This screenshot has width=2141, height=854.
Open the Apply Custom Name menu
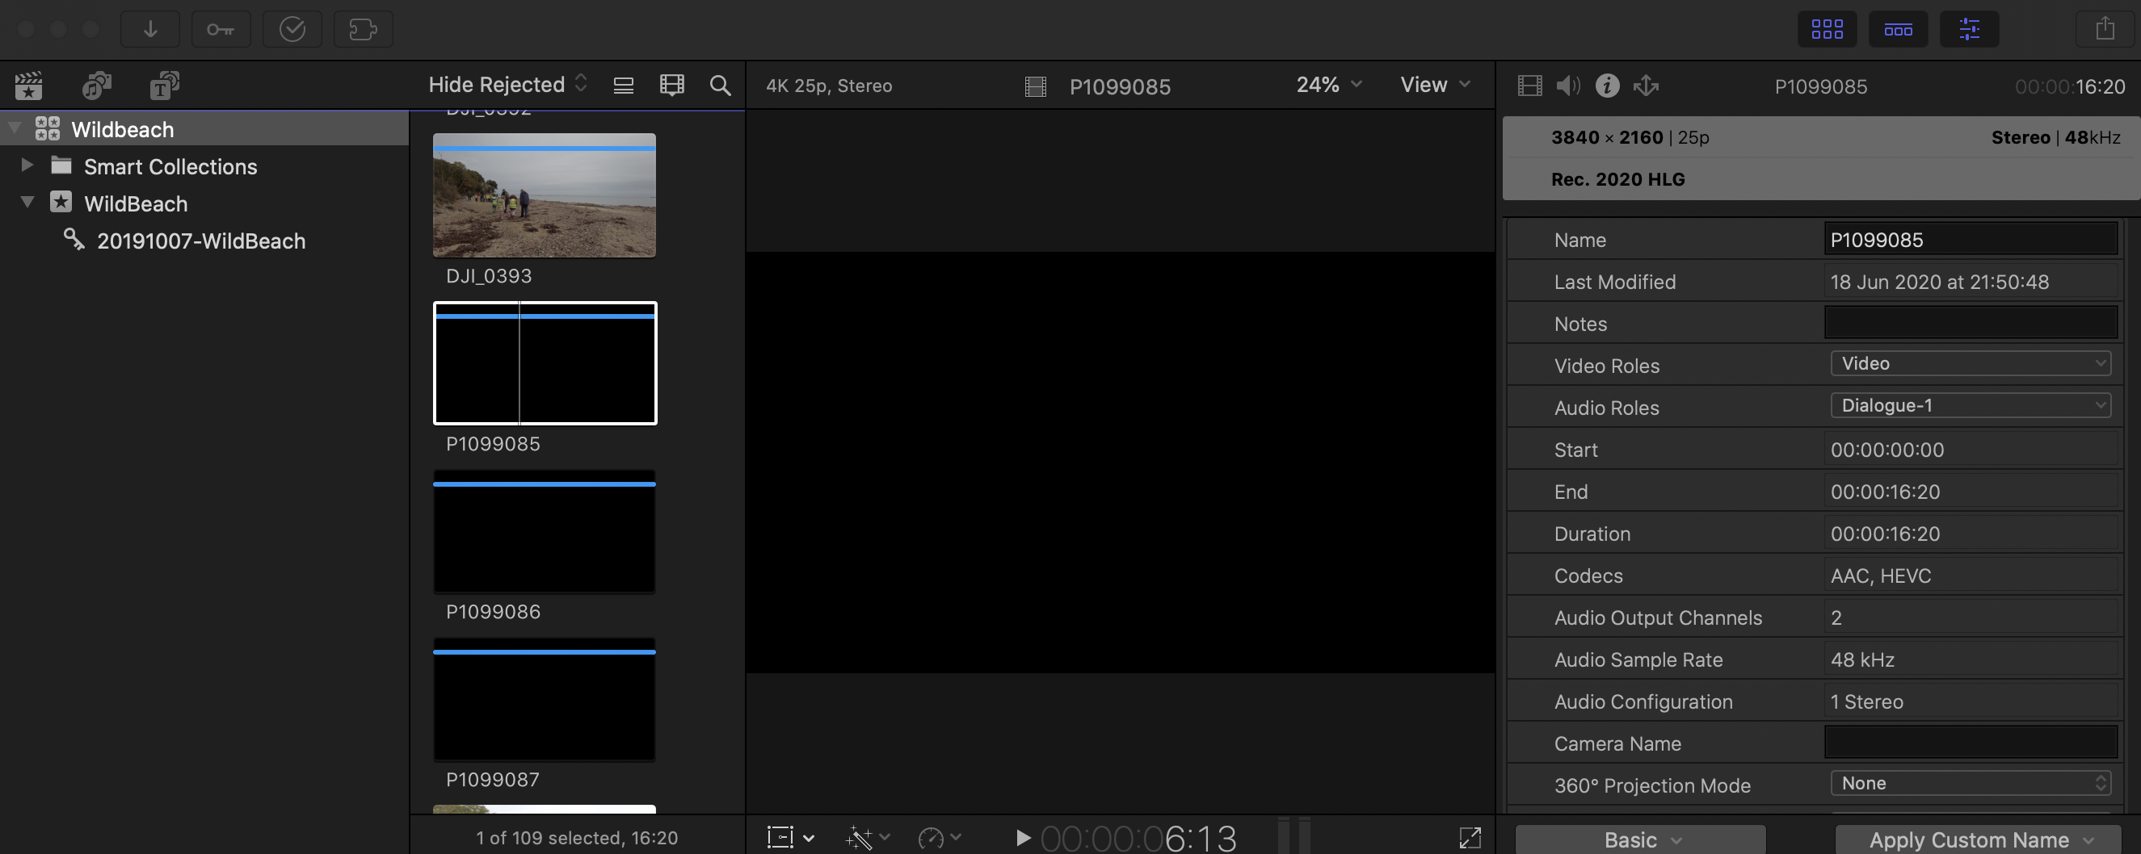(x=1978, y=840)
